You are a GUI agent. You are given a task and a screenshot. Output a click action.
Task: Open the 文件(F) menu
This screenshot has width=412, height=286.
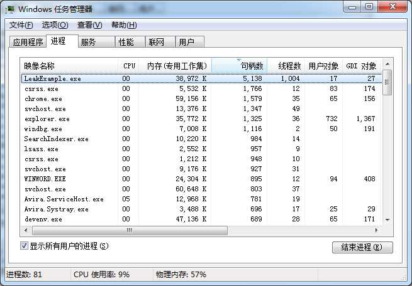coord(21,25)
